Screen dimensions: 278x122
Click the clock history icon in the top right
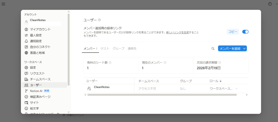(270, 4)
